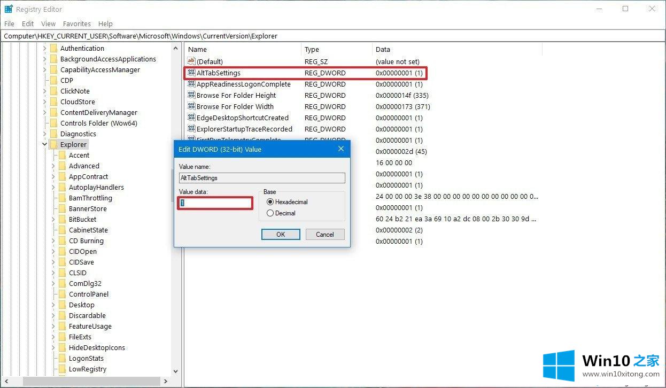The image size is (666, 388).
Task: Click the 16 00 00 00 data value
Action: click(x=394, y=162)
